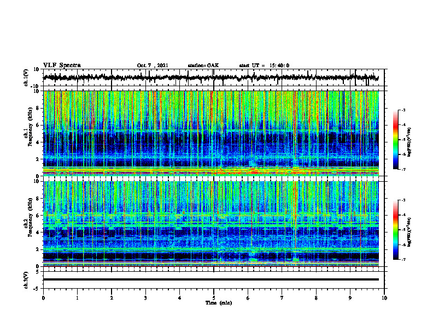Select the log(PSD) label beside ch.1 colorbar
Image resolution: width=433 pixels, height=334 pixels.
click(409, 142)
